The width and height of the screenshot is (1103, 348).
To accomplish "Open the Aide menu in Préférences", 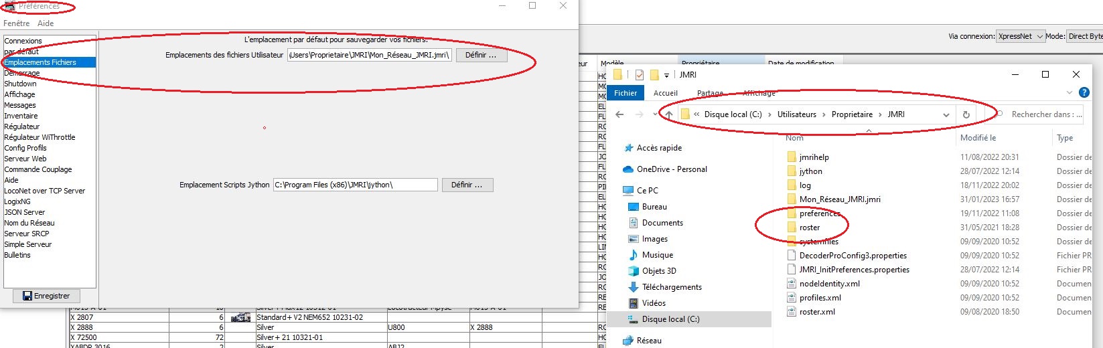I will (46, 23).
